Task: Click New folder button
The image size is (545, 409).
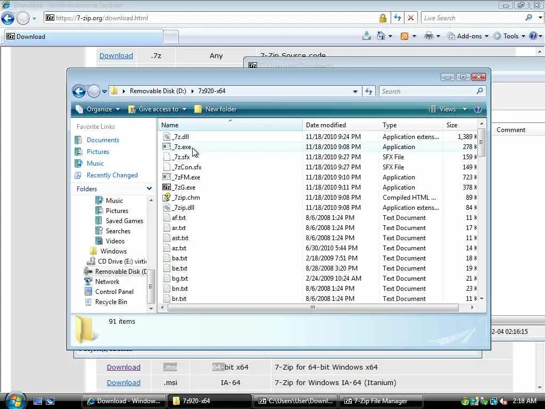Action: pos(216,109)
